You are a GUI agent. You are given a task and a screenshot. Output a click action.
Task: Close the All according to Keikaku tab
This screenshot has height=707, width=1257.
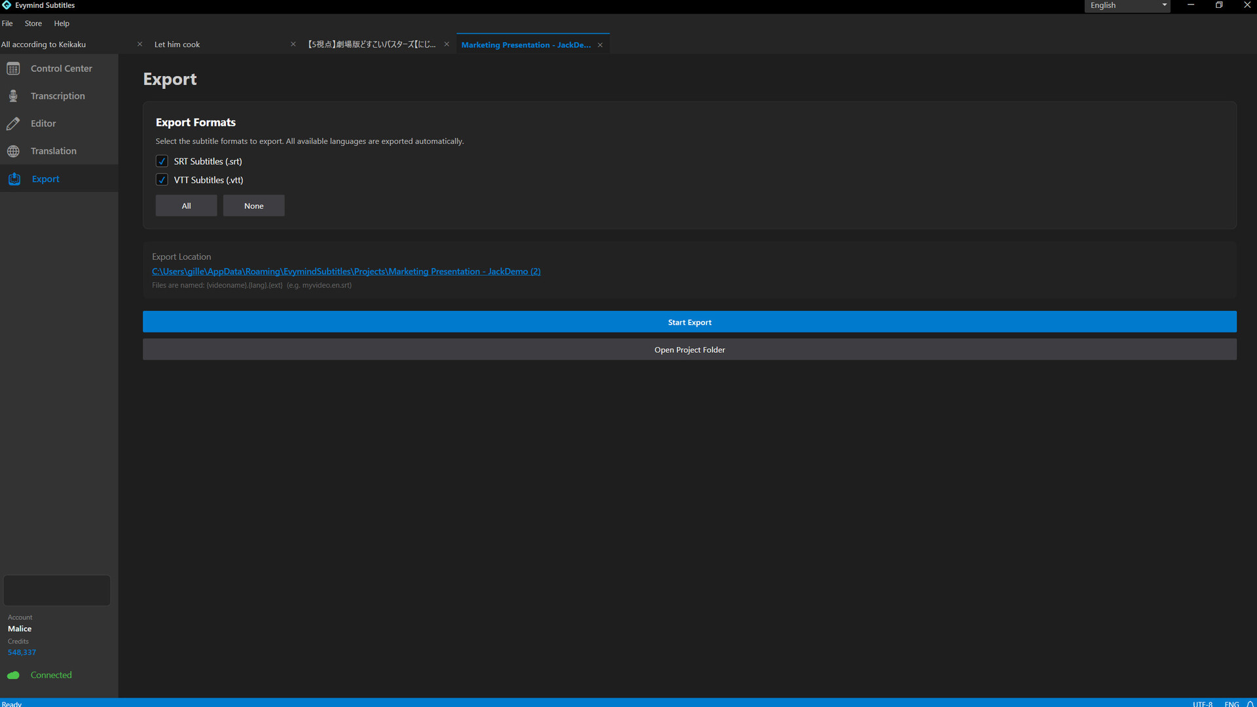tap(139, 45)
